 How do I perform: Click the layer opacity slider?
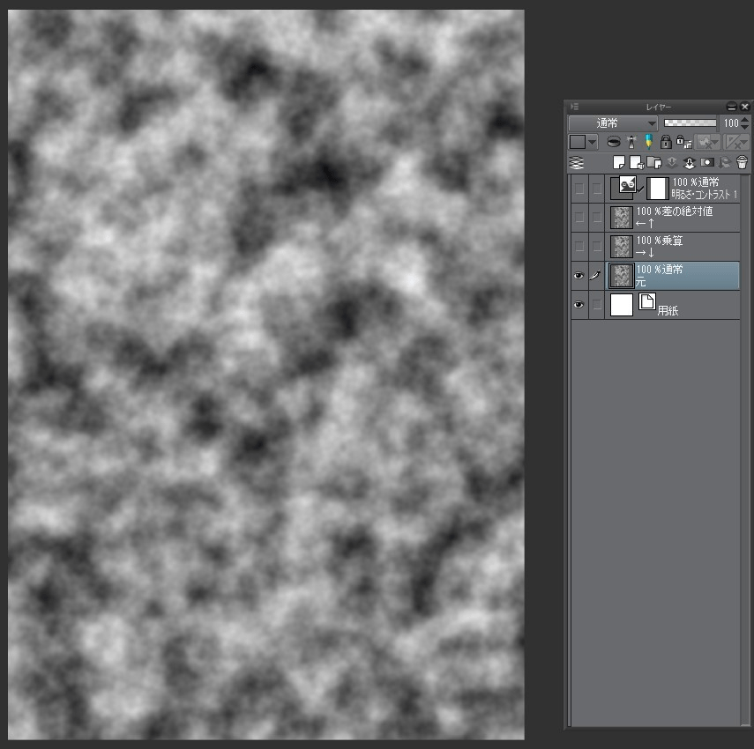coord(690,123)
